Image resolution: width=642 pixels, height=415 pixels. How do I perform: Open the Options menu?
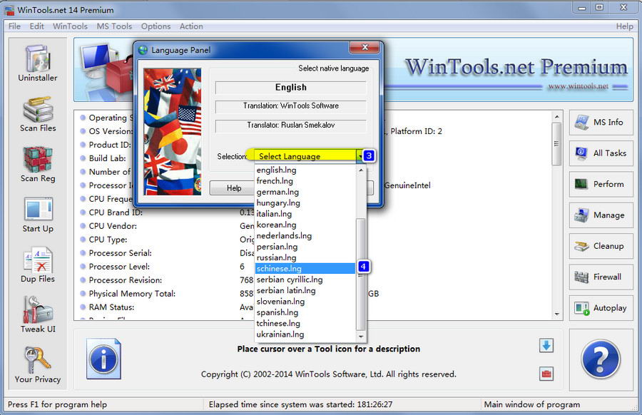coord(156,26)
